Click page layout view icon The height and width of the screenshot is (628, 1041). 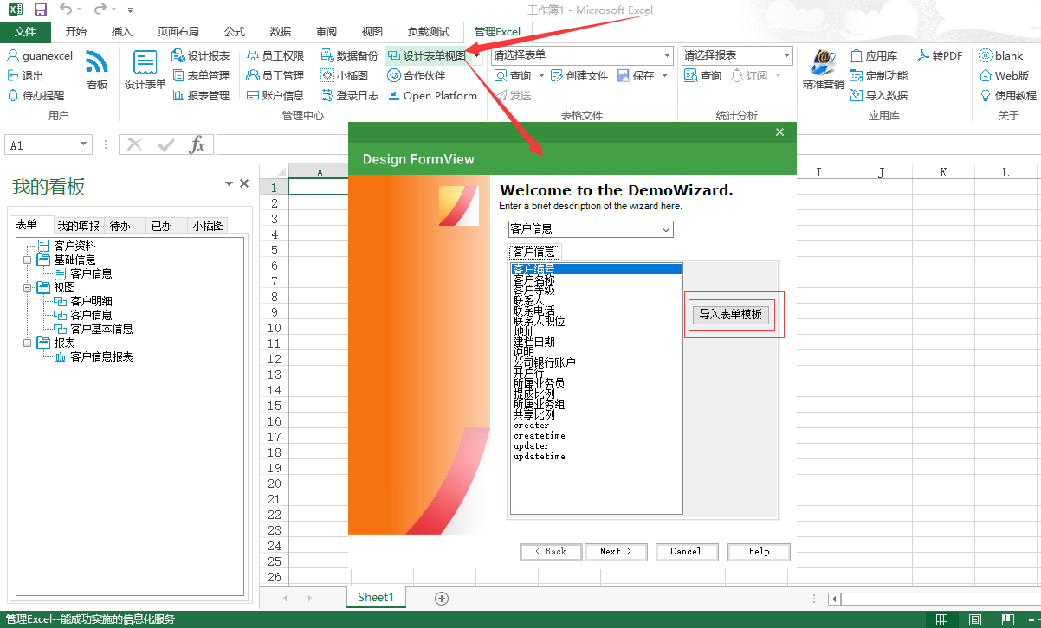(975, 619)
